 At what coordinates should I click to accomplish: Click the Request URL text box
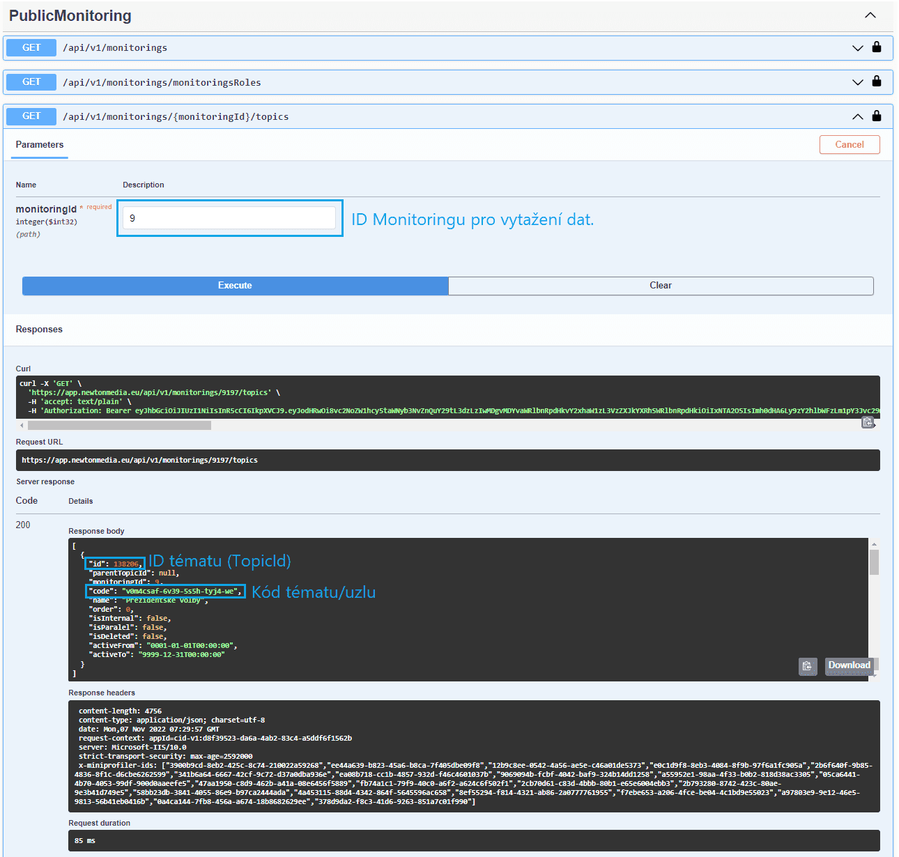point(447,461)
